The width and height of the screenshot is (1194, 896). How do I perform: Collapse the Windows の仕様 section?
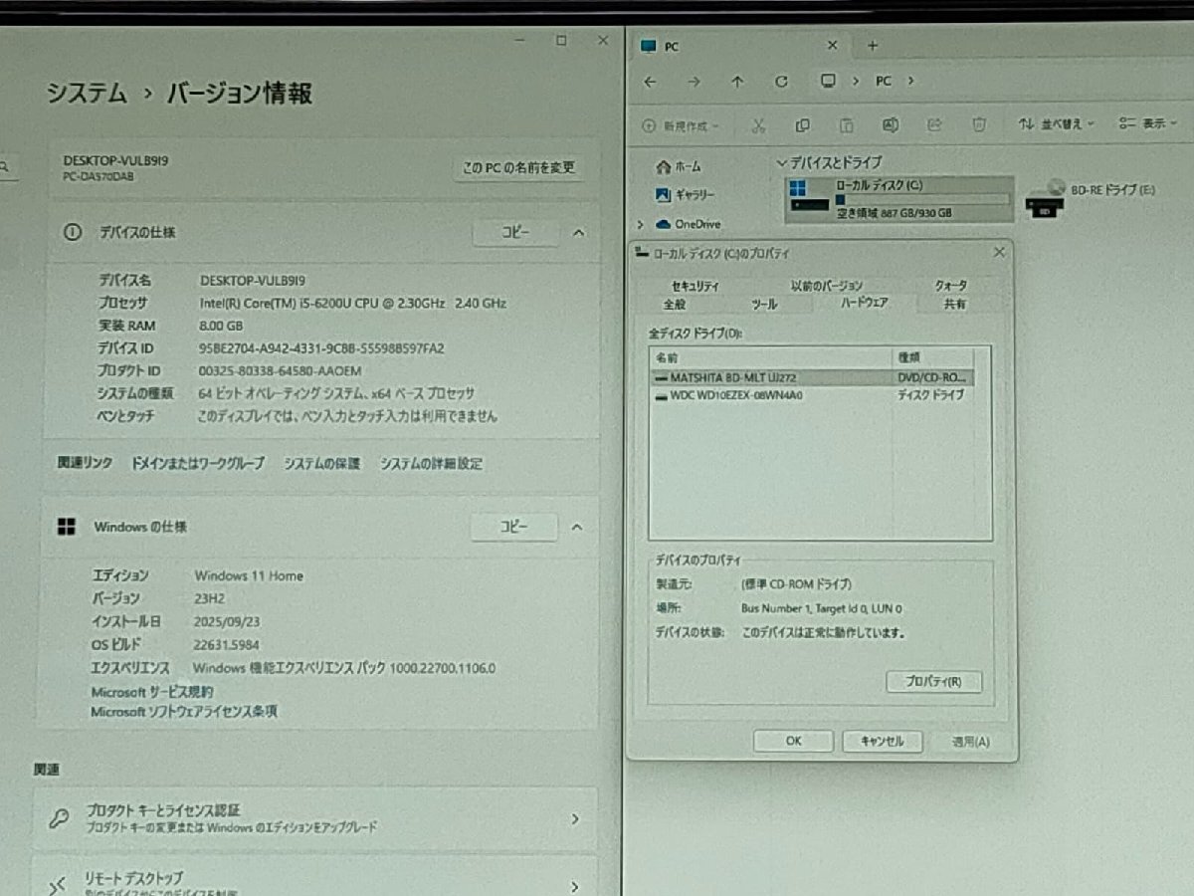coord(577,527)
